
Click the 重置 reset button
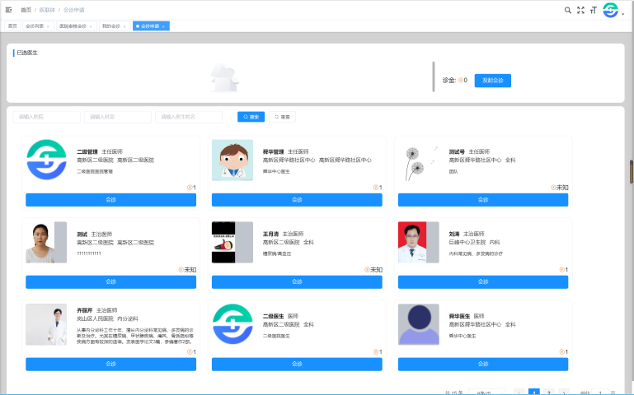coord(282,117)
